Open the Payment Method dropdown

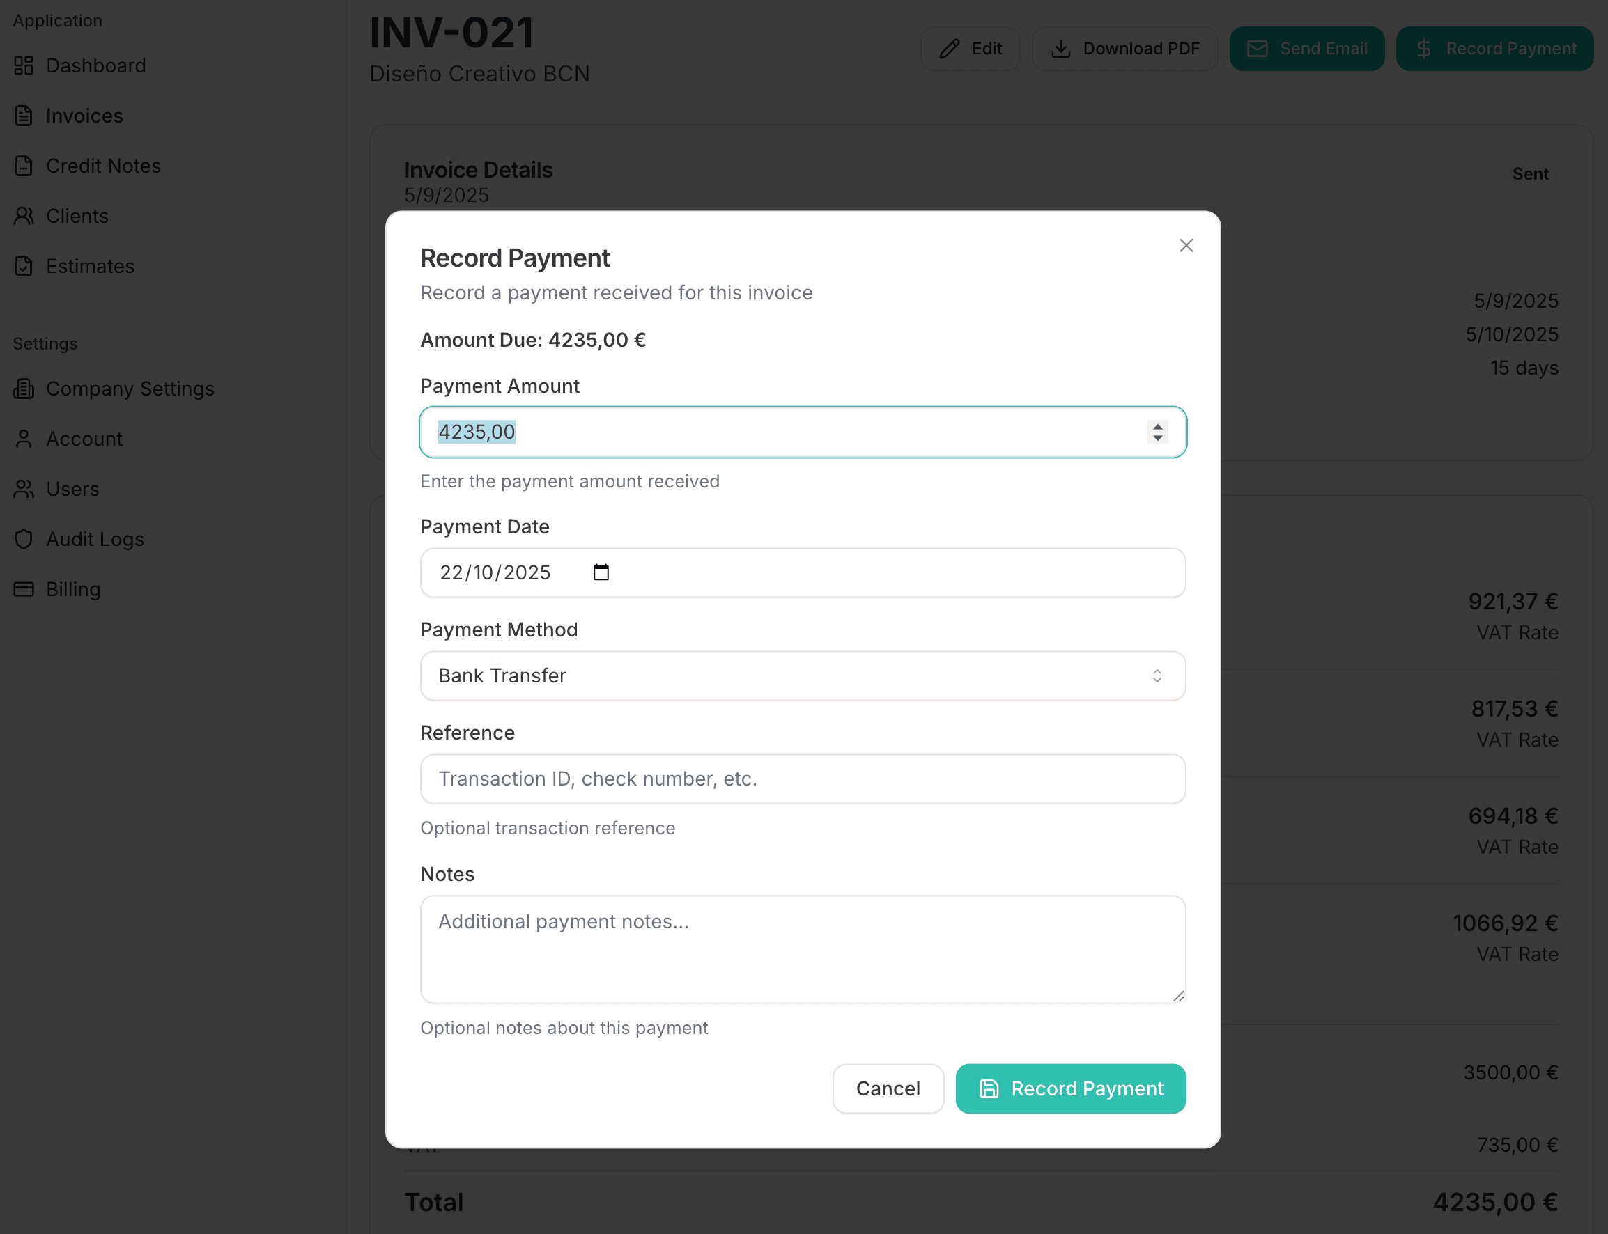tap(802, 675)
